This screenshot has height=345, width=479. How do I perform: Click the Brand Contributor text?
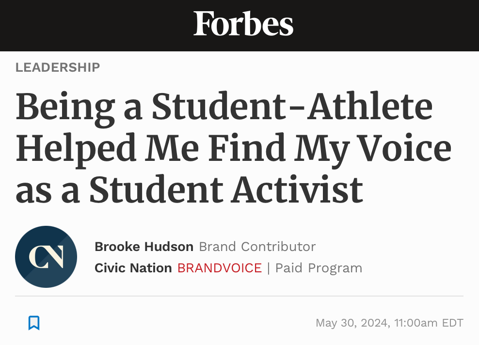coord(257,247)
